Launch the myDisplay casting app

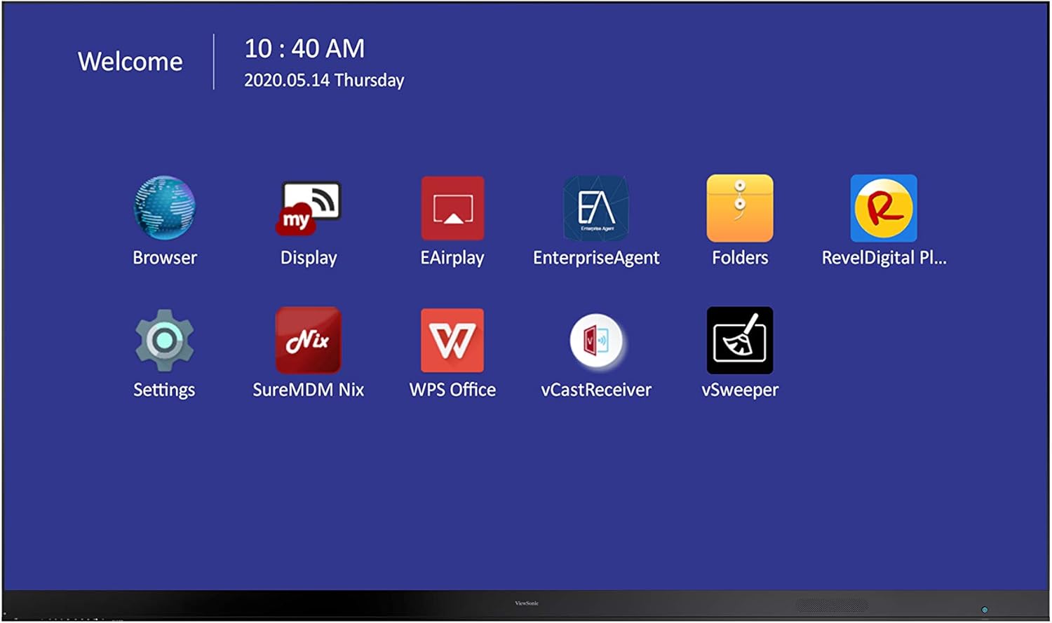[309, 208]
